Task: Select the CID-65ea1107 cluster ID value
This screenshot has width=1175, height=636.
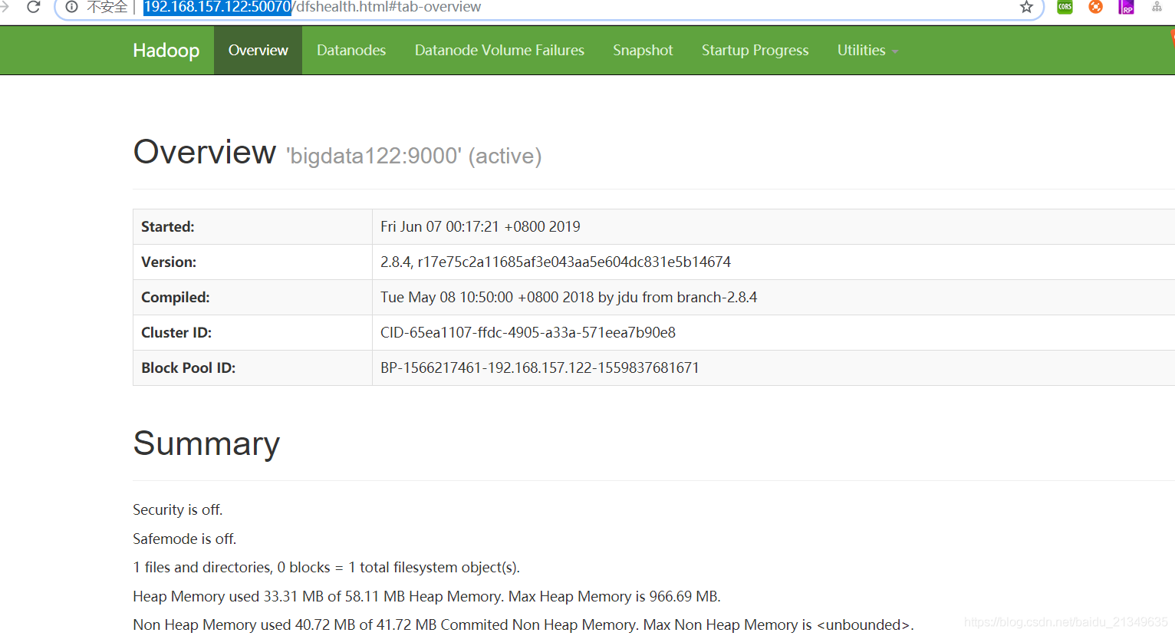Action: tap(528, 333)
